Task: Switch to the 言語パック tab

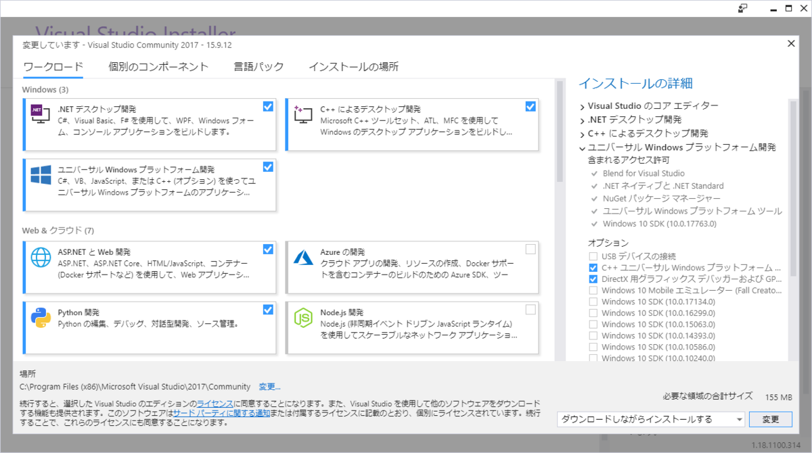Action: click(258, 66)
